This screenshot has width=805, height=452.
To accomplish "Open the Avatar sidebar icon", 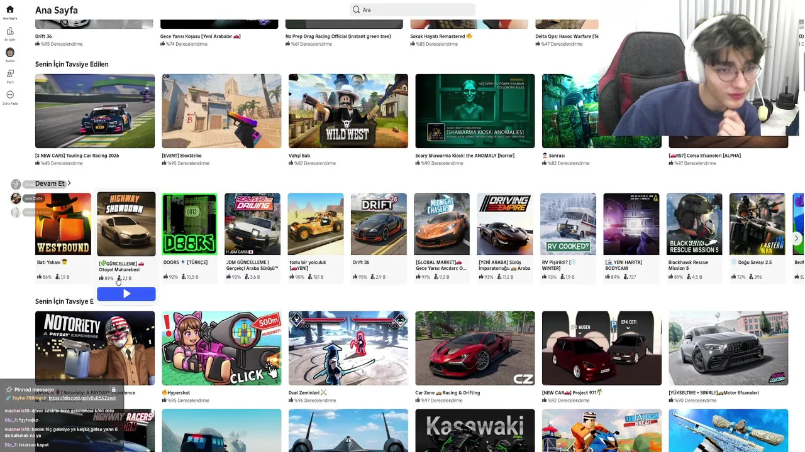I will point(9,53).
